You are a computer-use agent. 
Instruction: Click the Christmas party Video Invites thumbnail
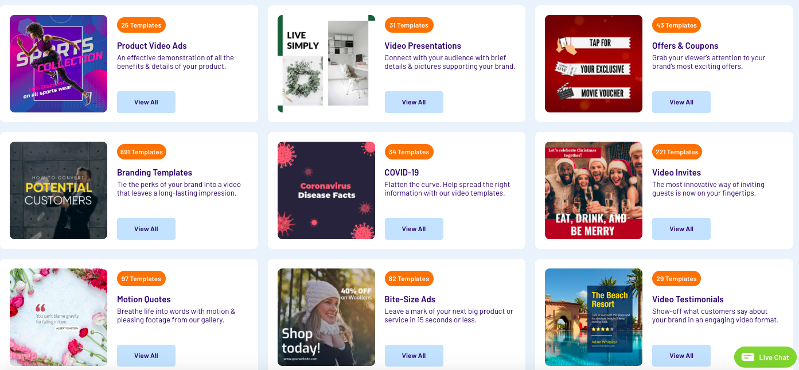593,190
